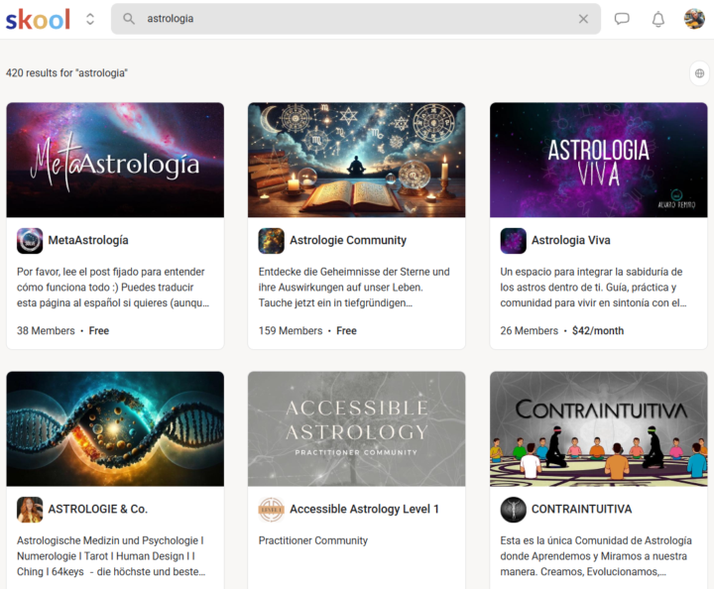Screen dimensions: 714x589
Task: Open the Astrologie Community cover image
Action: click(357, 160)
